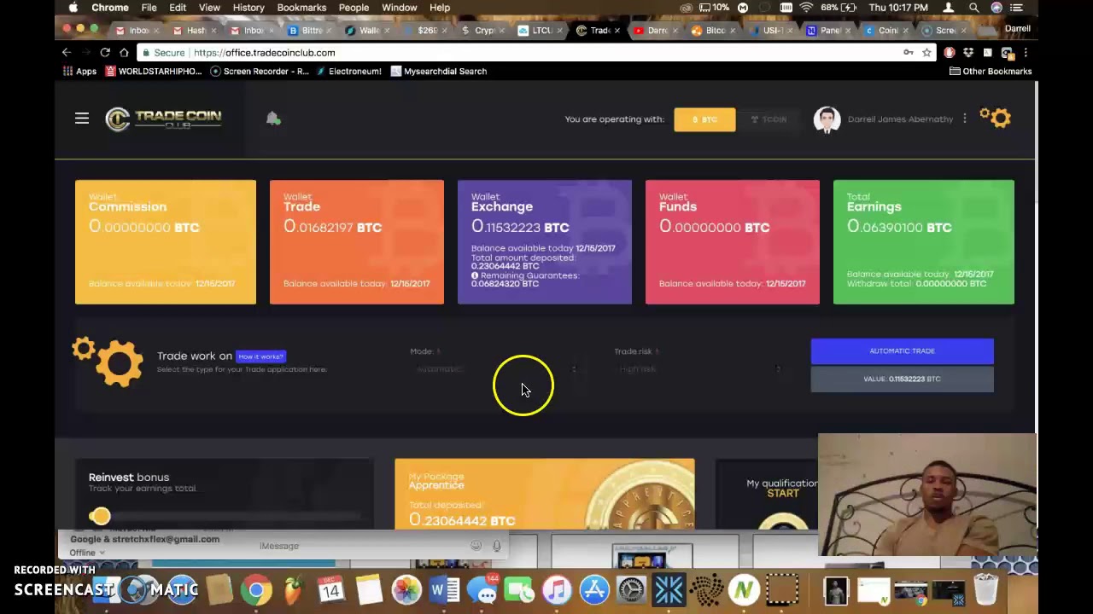Open the People menu
This screenshot has width=1093, height=614.
pyautogui.click(x=354, y=8)
